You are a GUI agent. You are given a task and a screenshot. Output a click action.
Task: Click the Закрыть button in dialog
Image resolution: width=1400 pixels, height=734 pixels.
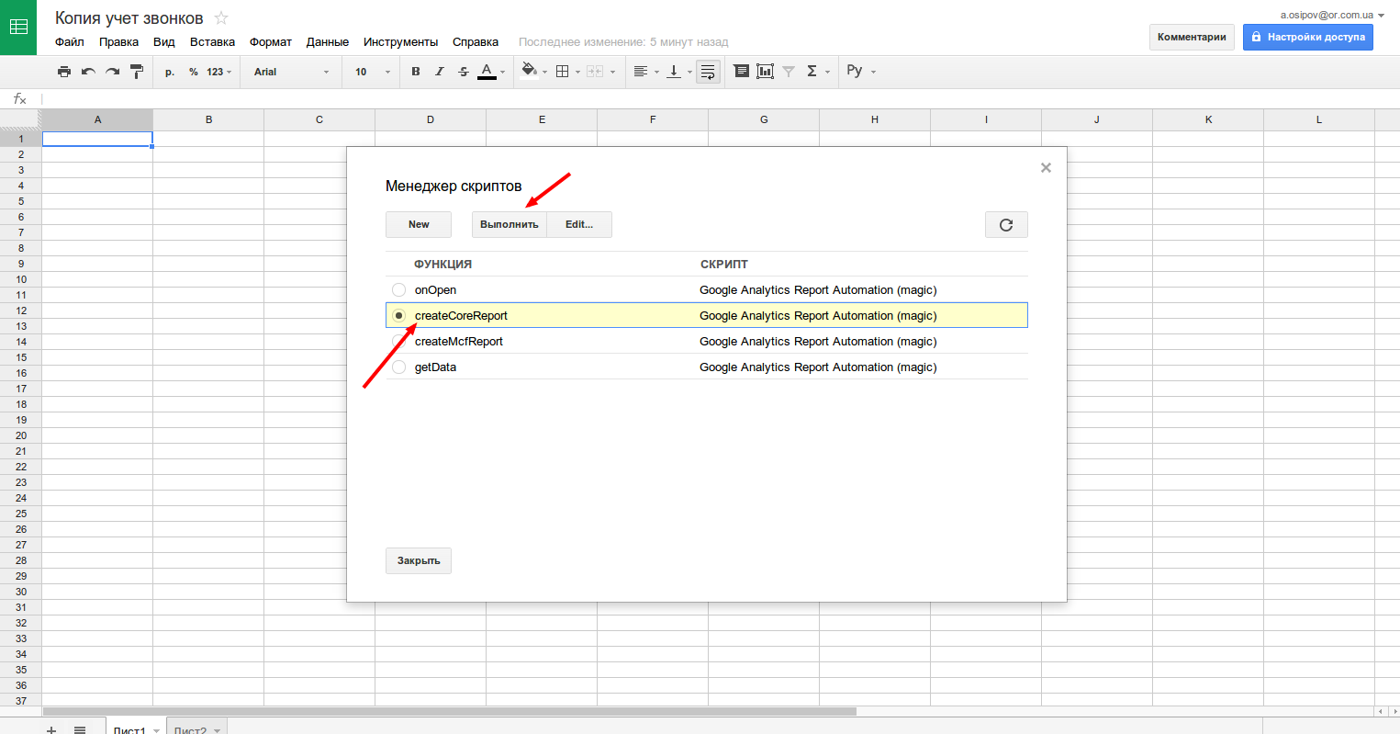[x=419, y=560]
